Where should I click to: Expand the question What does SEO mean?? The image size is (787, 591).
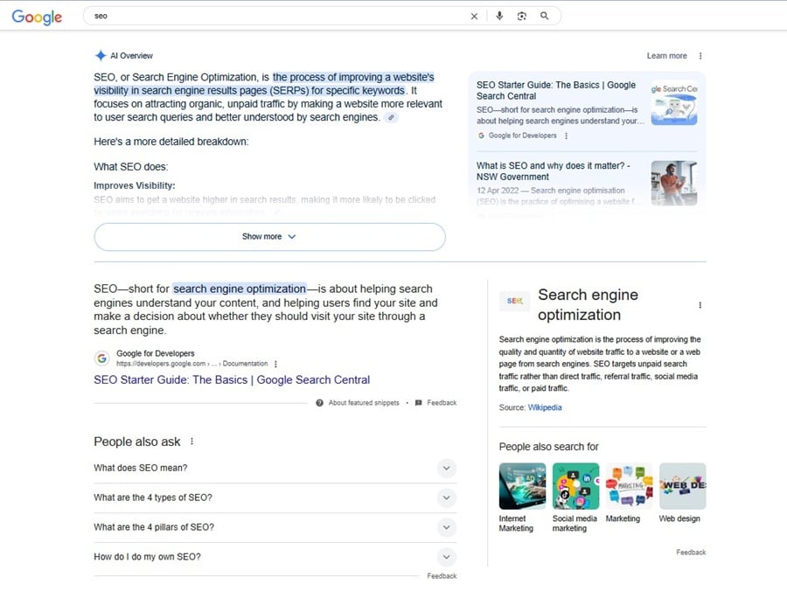[447, 469]
